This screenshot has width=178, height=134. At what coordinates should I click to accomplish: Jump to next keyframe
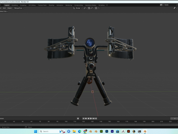tap(93, 118)
